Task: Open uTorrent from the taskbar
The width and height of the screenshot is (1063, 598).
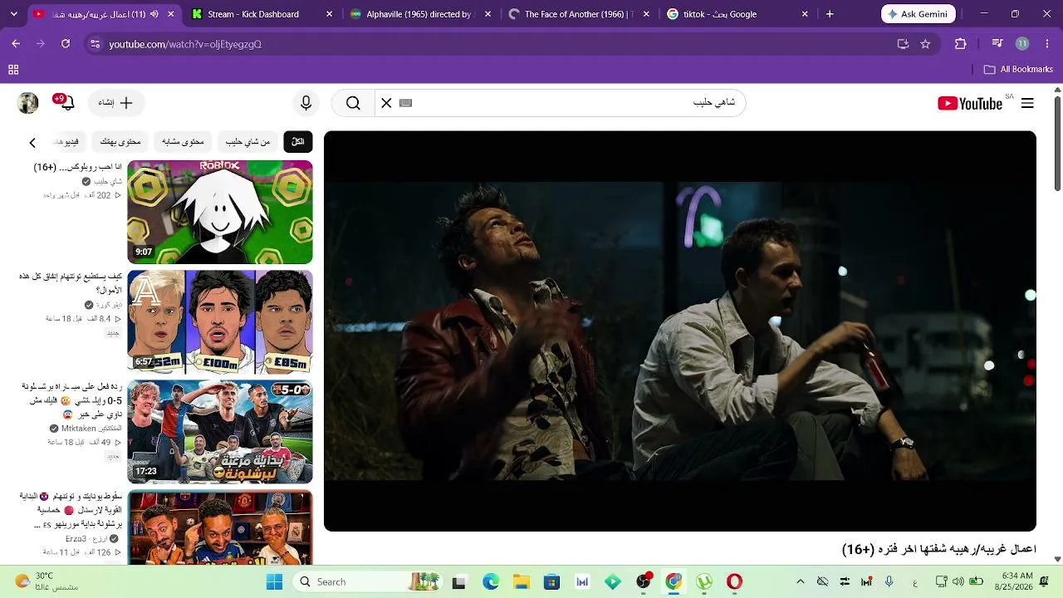Action: (704, 582)
